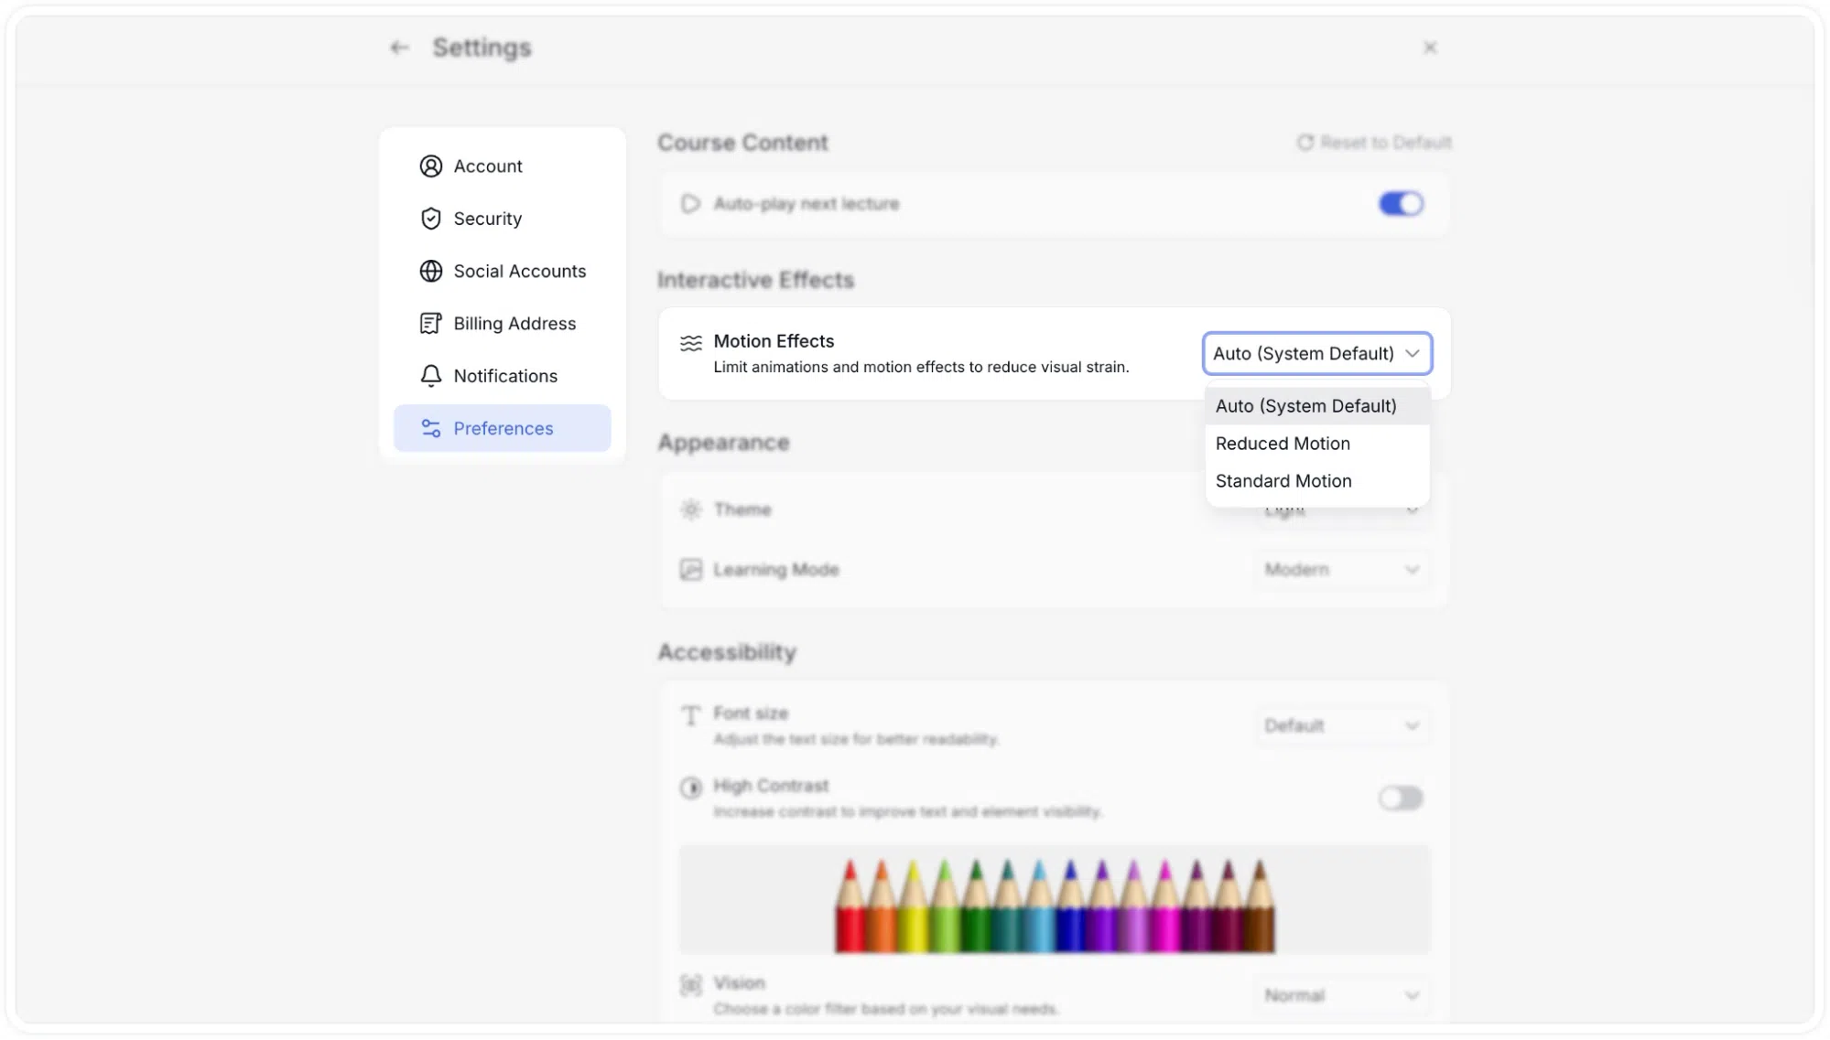The image size is (1830, 1040).
Task: Open the Security settings section
Action: click(502, 219)
